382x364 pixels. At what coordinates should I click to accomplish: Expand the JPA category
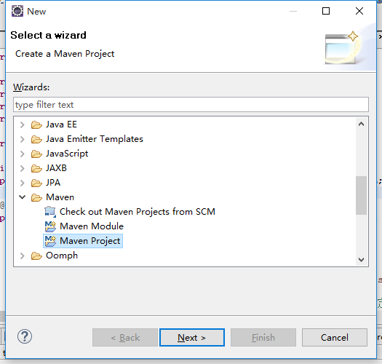(x=22, y=183)
